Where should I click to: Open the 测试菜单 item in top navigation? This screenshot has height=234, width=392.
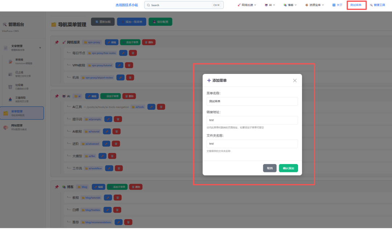356,5
